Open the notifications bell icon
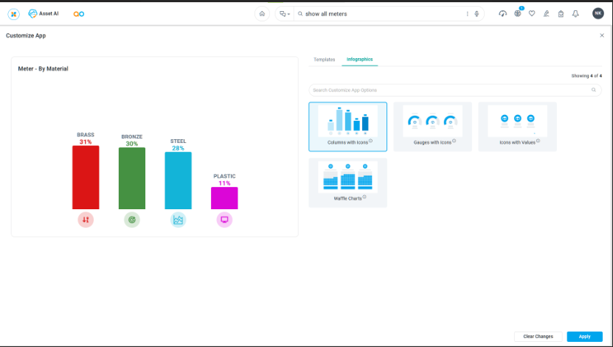 coord(575,14)
